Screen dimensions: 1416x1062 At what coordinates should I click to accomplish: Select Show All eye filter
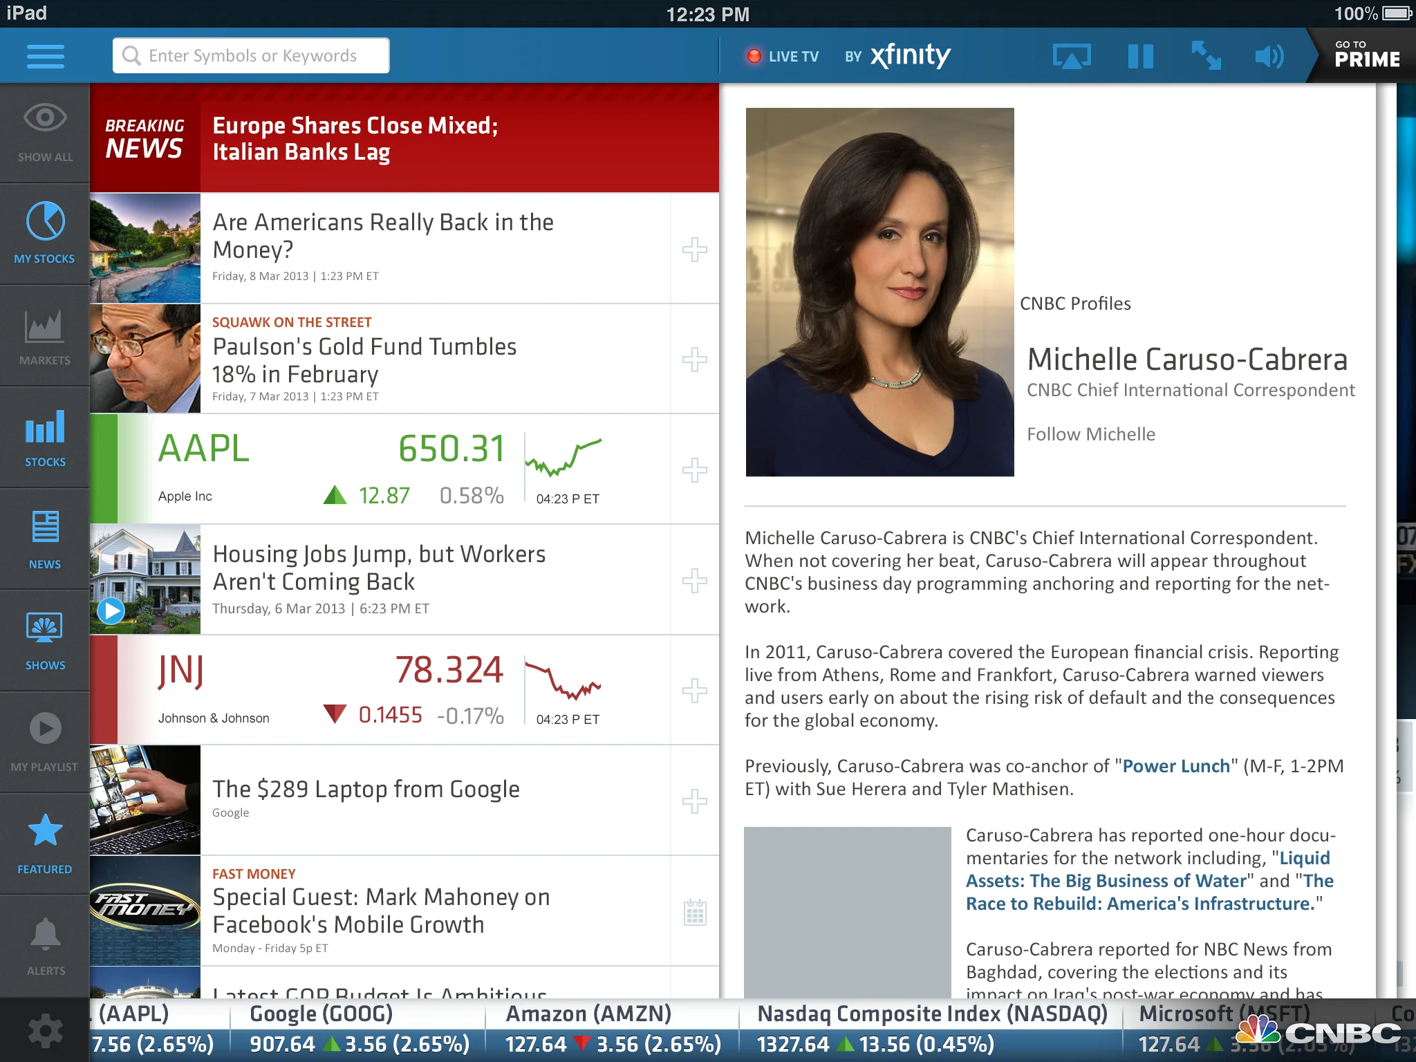point(45,133)
